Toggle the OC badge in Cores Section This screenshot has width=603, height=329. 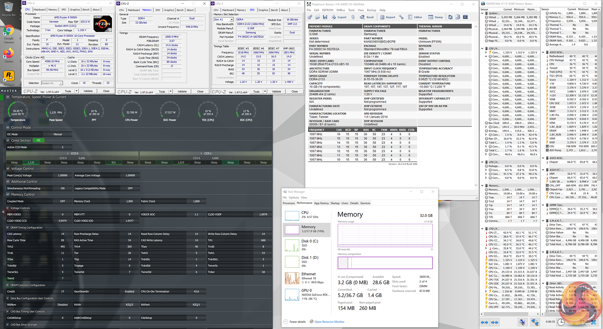39,140
